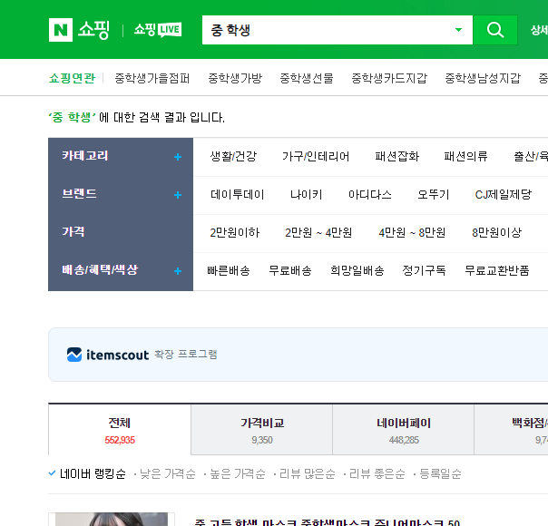Filter by category 가구/인테리어

coord(316,157)
